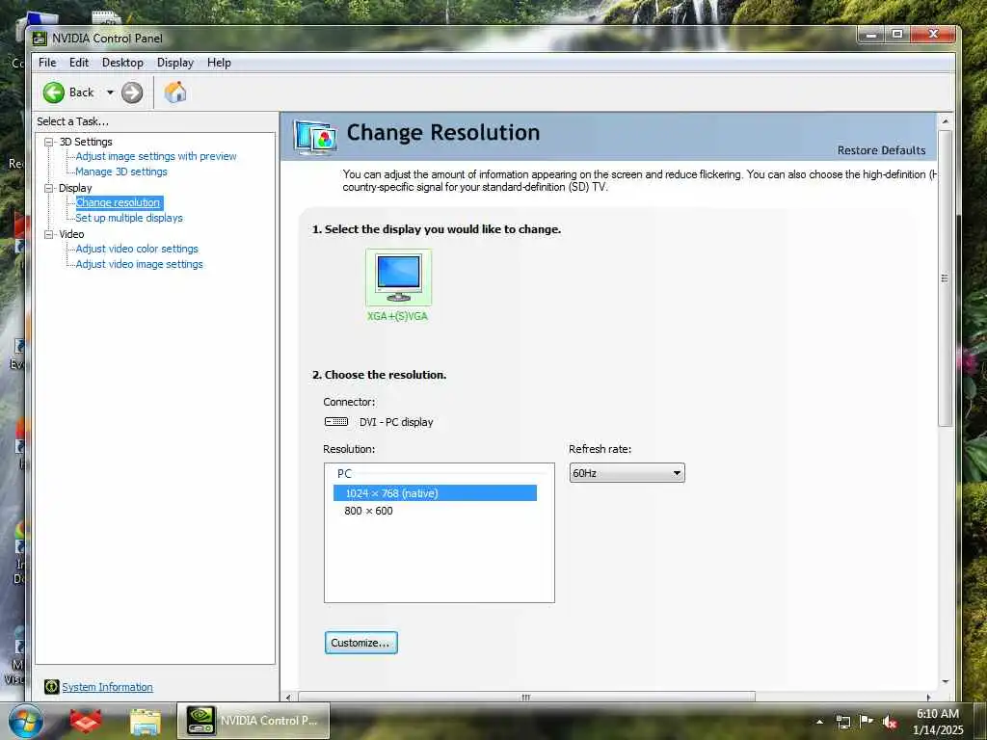Click the System Information icon

point(51,687)
